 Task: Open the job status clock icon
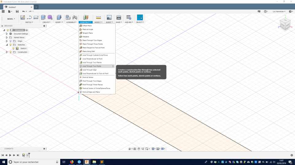click(x=265, y=11)
